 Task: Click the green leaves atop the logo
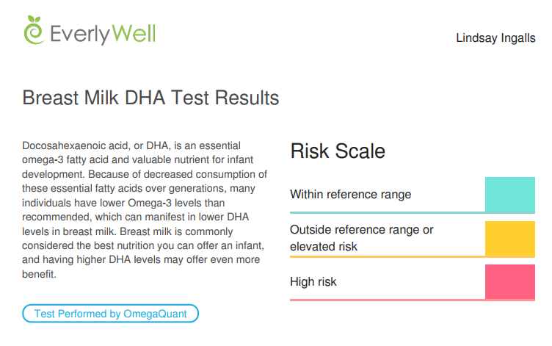point(34,19)
